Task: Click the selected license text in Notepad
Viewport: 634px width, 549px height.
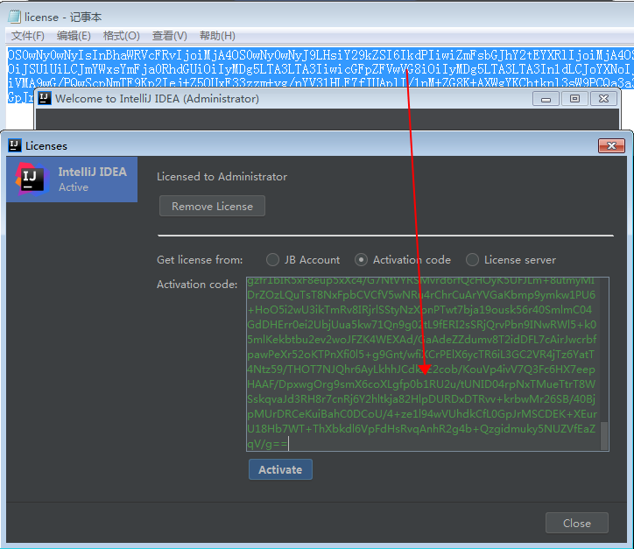Action: (320, 68)
